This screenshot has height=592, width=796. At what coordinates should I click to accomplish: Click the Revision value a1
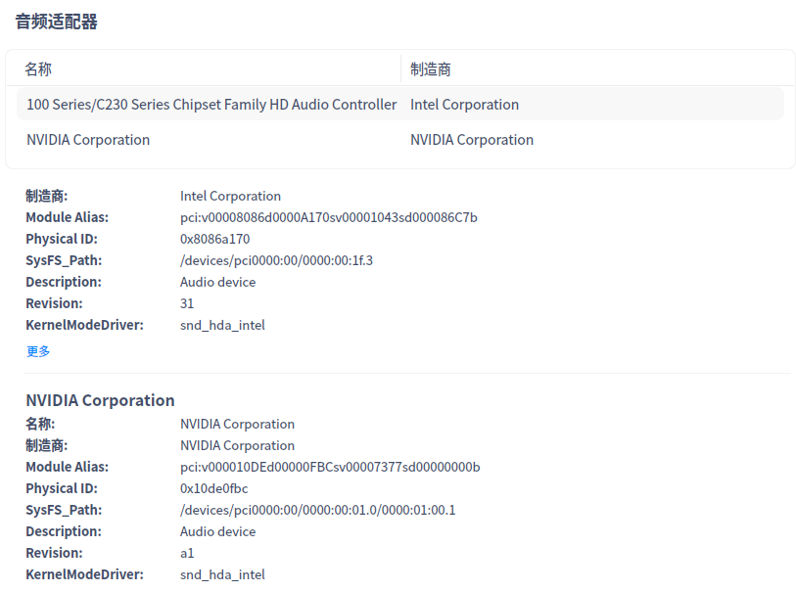(x=187, y=553)
